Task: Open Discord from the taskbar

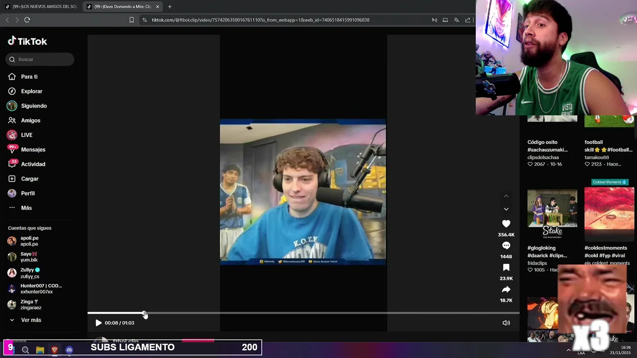Action: pos(69,350)
